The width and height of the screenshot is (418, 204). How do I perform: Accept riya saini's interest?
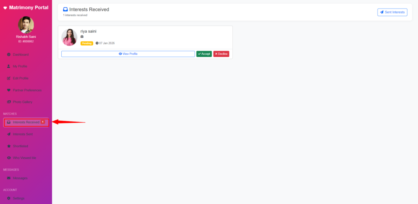tap(204, 54)
